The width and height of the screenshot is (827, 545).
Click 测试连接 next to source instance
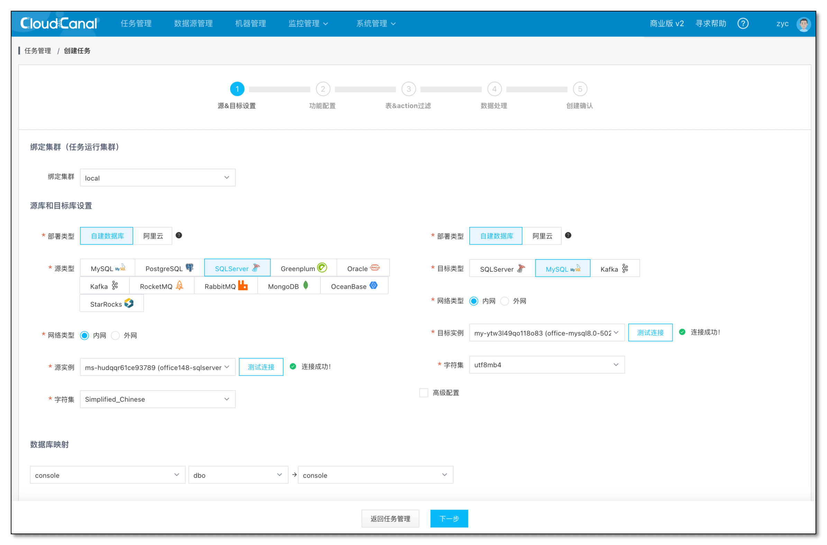click(x=261, y=367)
